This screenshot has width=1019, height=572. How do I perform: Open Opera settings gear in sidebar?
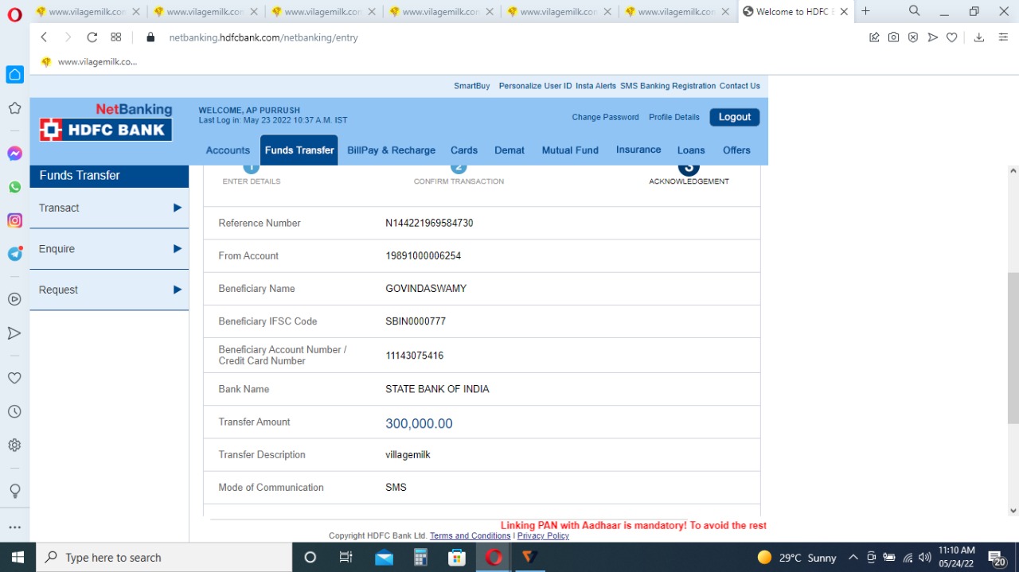[14, 445]
